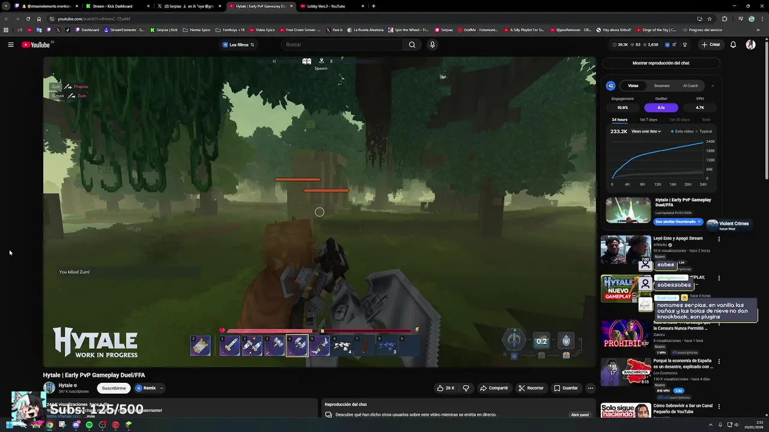
Task: Like the video with 26 K likes
Action: 446,388
